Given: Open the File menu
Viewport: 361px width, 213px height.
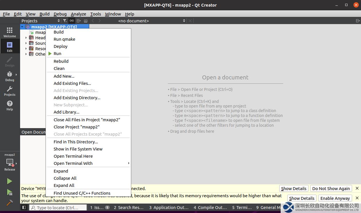Looking at the screenshot, I should click(x=6, y=14).
